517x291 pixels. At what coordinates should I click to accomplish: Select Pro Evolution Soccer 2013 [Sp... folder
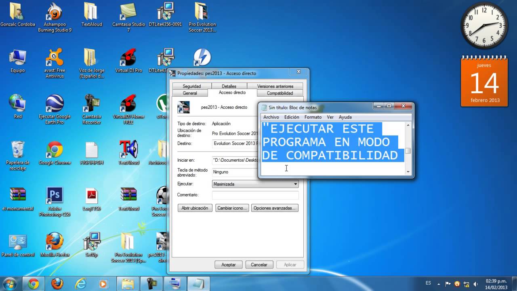tap(128, 248)
